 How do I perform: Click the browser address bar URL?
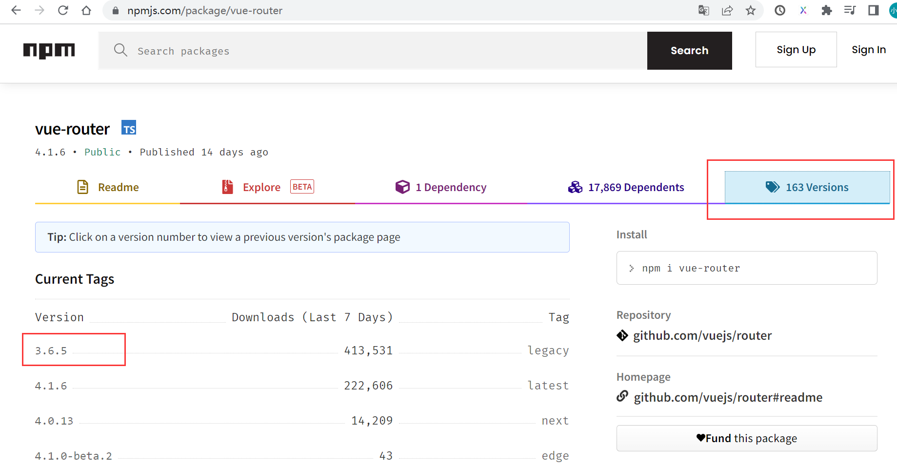click(x=205, y=10)
